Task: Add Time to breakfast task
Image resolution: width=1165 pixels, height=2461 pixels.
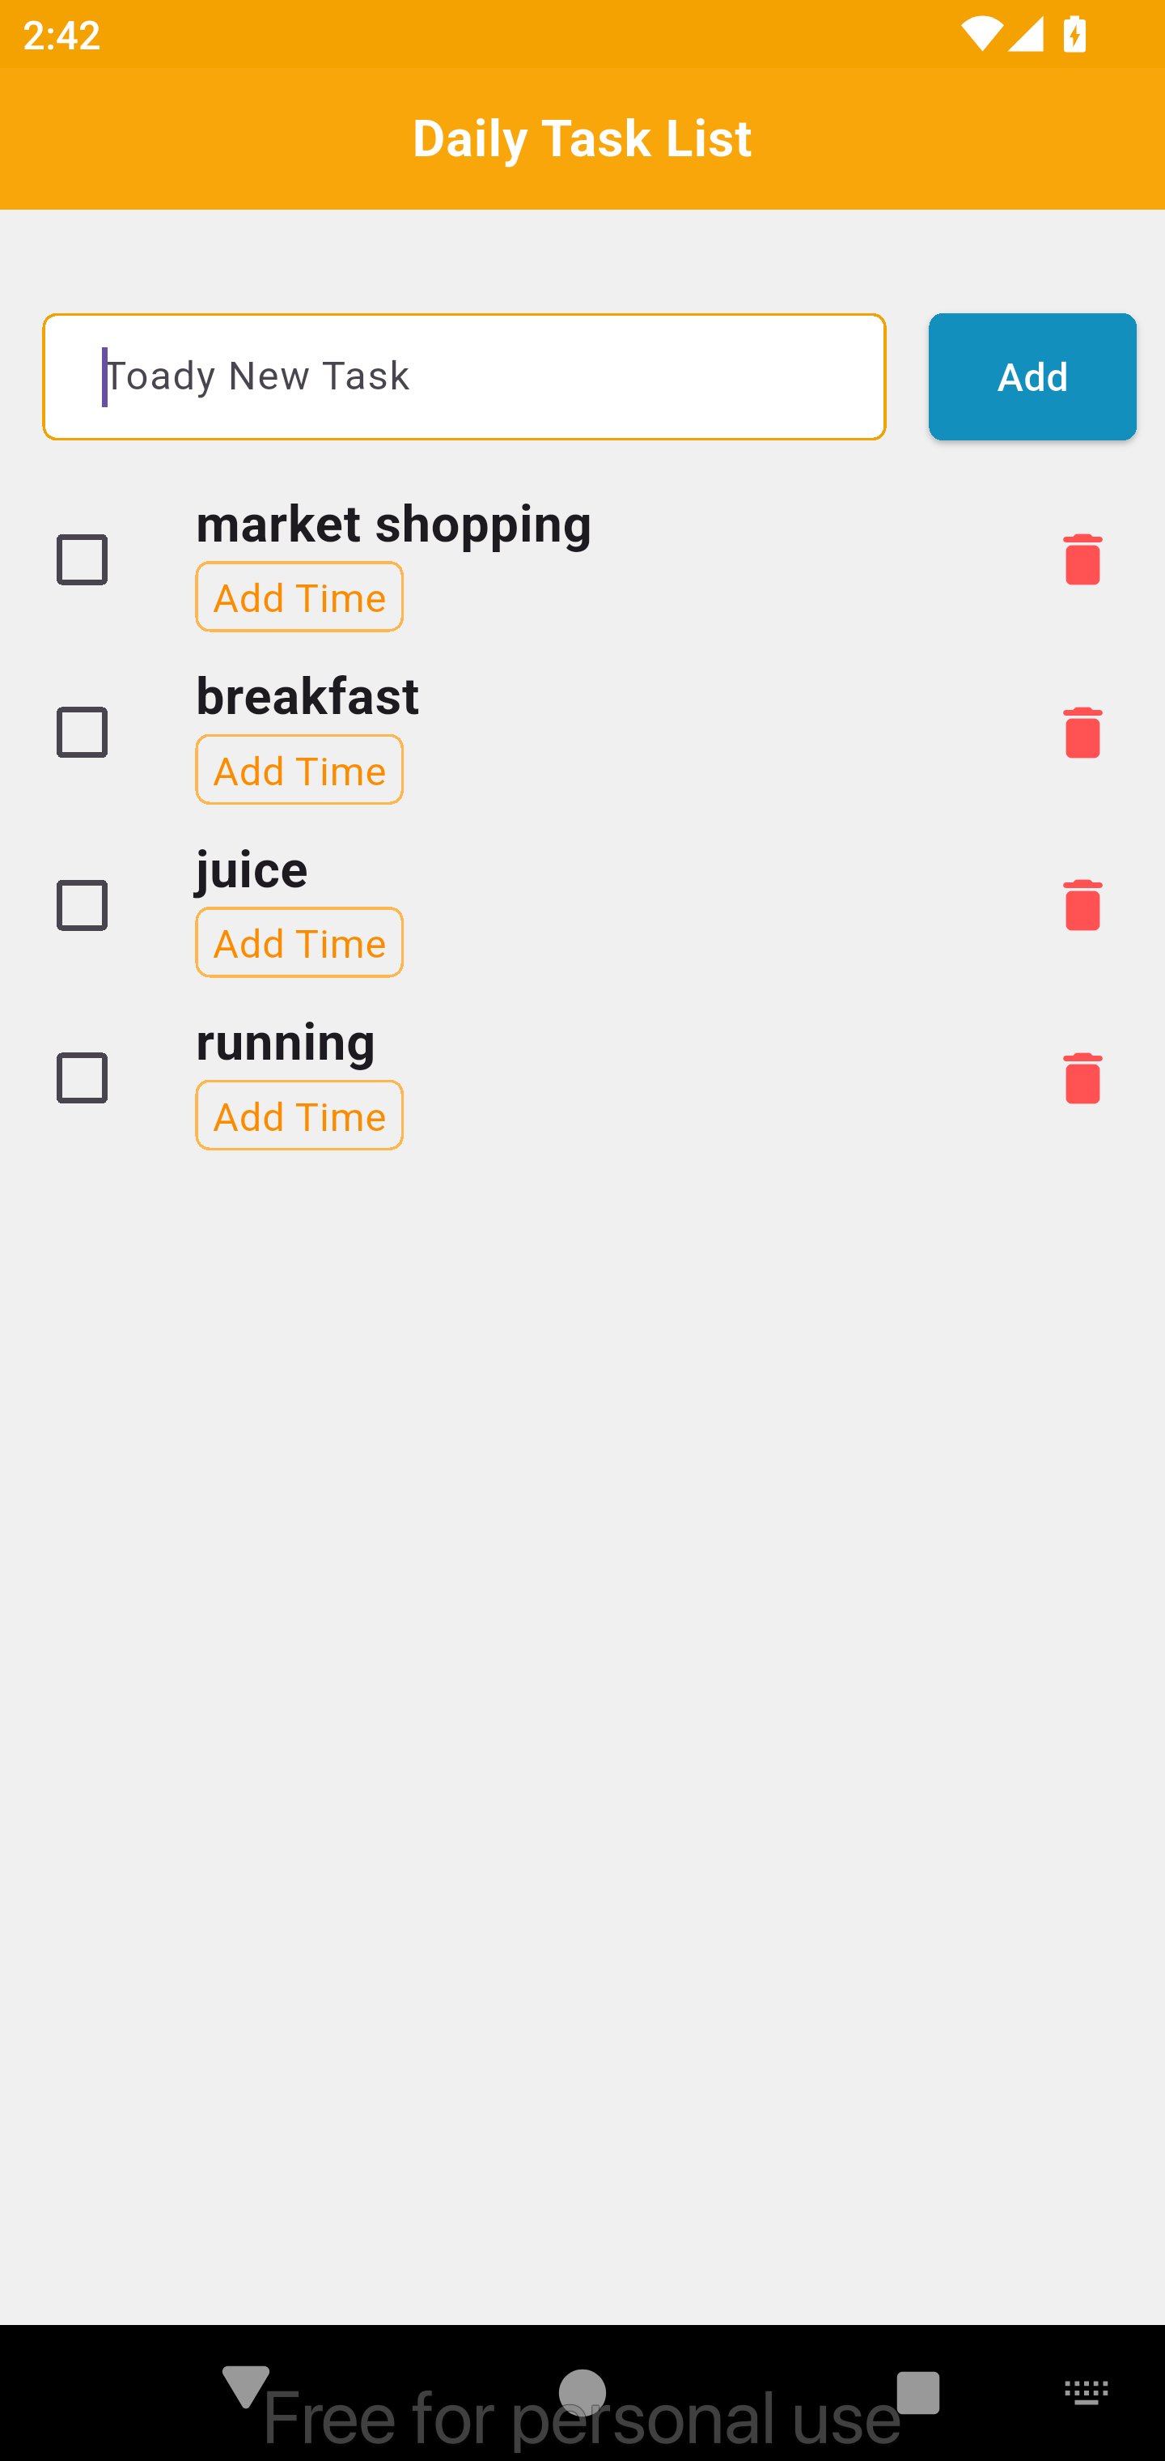Action: point(299,770)
